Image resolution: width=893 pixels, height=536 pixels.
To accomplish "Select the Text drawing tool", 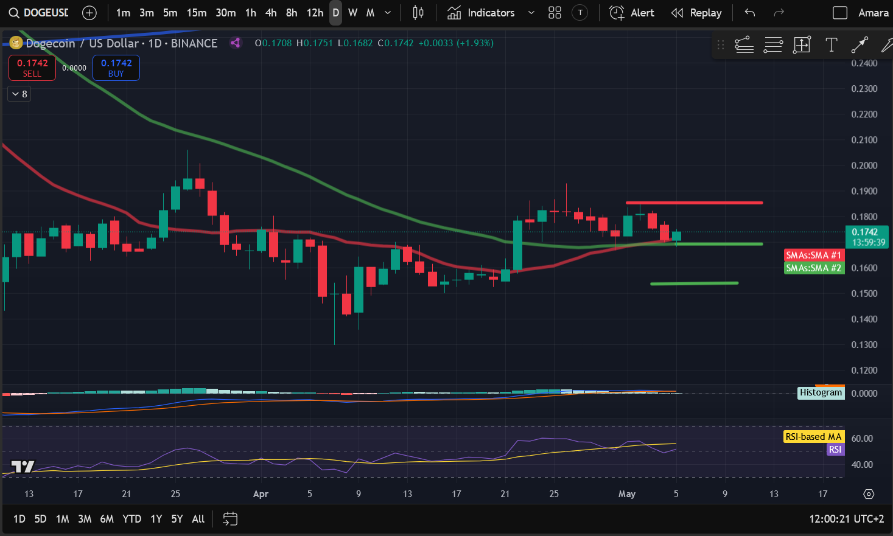I will [x=831, y=45].
